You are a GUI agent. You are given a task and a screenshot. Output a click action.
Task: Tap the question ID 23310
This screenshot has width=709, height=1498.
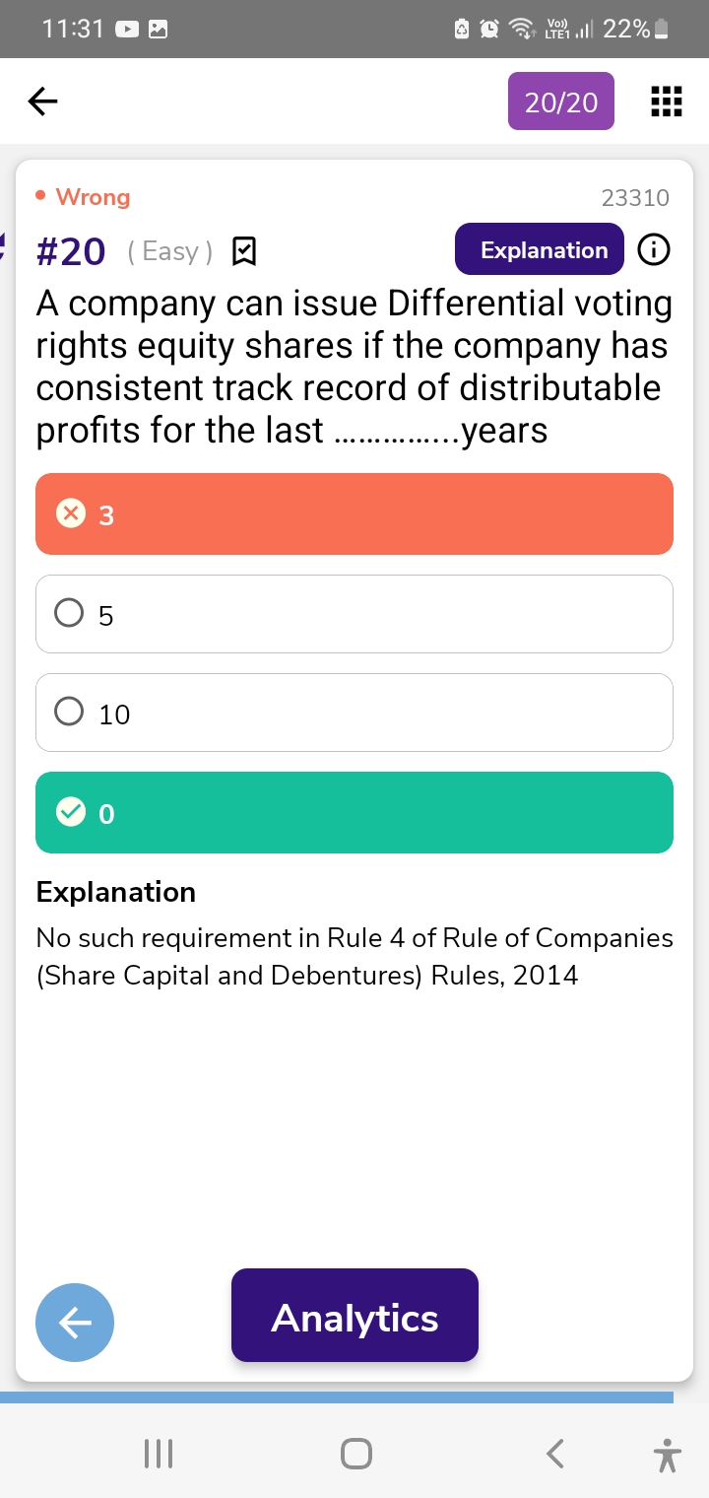634,198
